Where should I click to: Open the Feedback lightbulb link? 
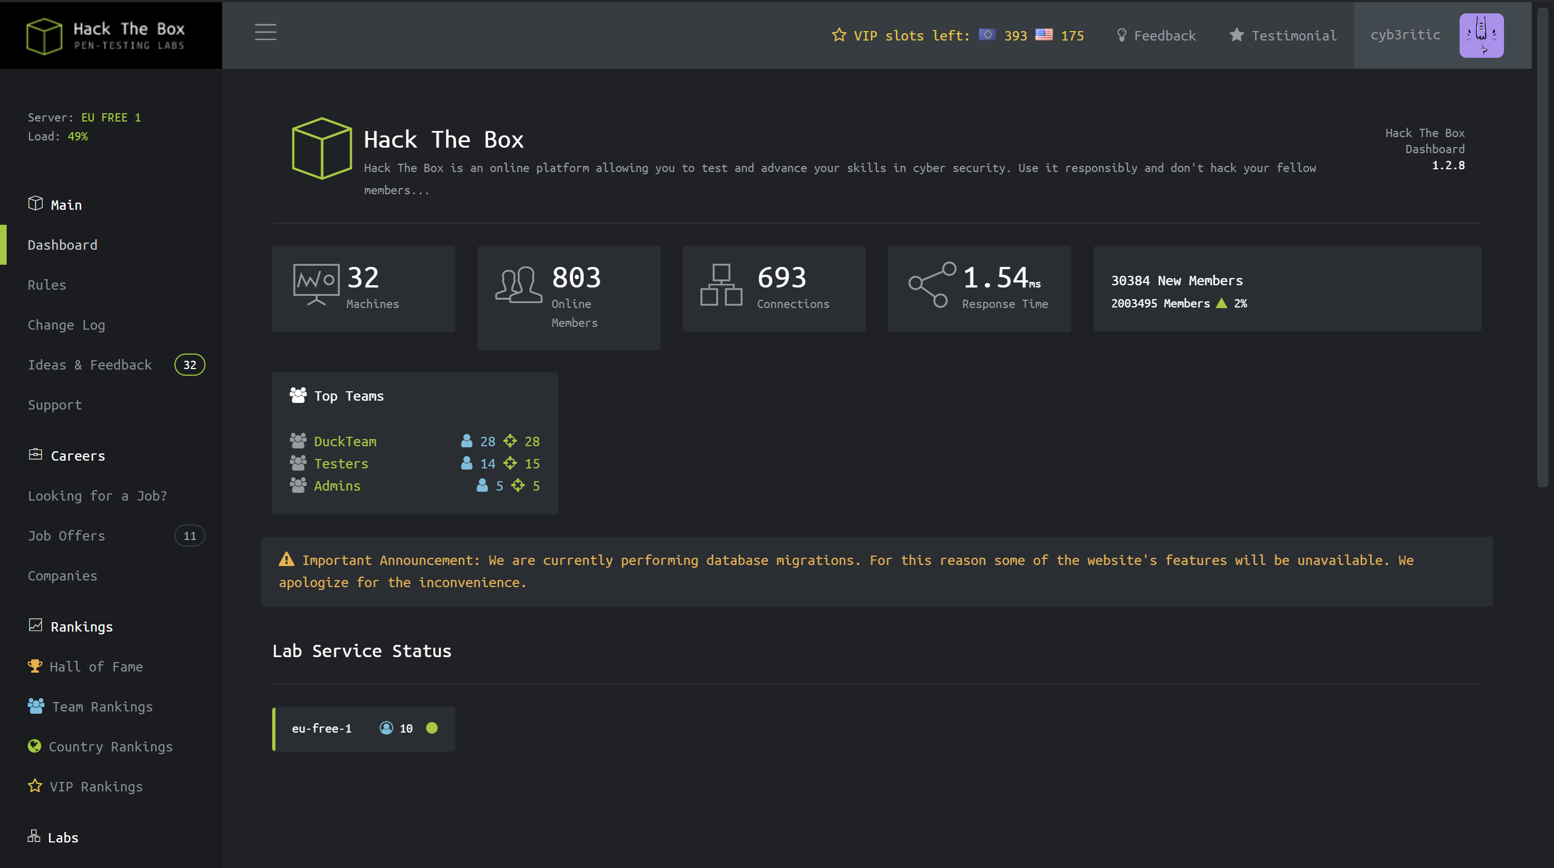coord(1156,36)
